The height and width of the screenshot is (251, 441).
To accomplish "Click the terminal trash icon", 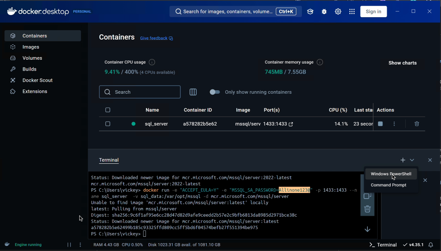I will 367,209.
